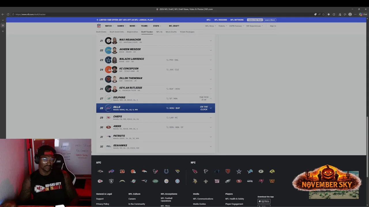Select the Cleveland Browns helmet in footer
369x207 pixels.
(133, 171)
